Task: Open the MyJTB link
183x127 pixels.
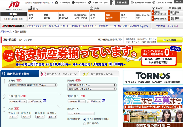Action: [x=144, y=26]
